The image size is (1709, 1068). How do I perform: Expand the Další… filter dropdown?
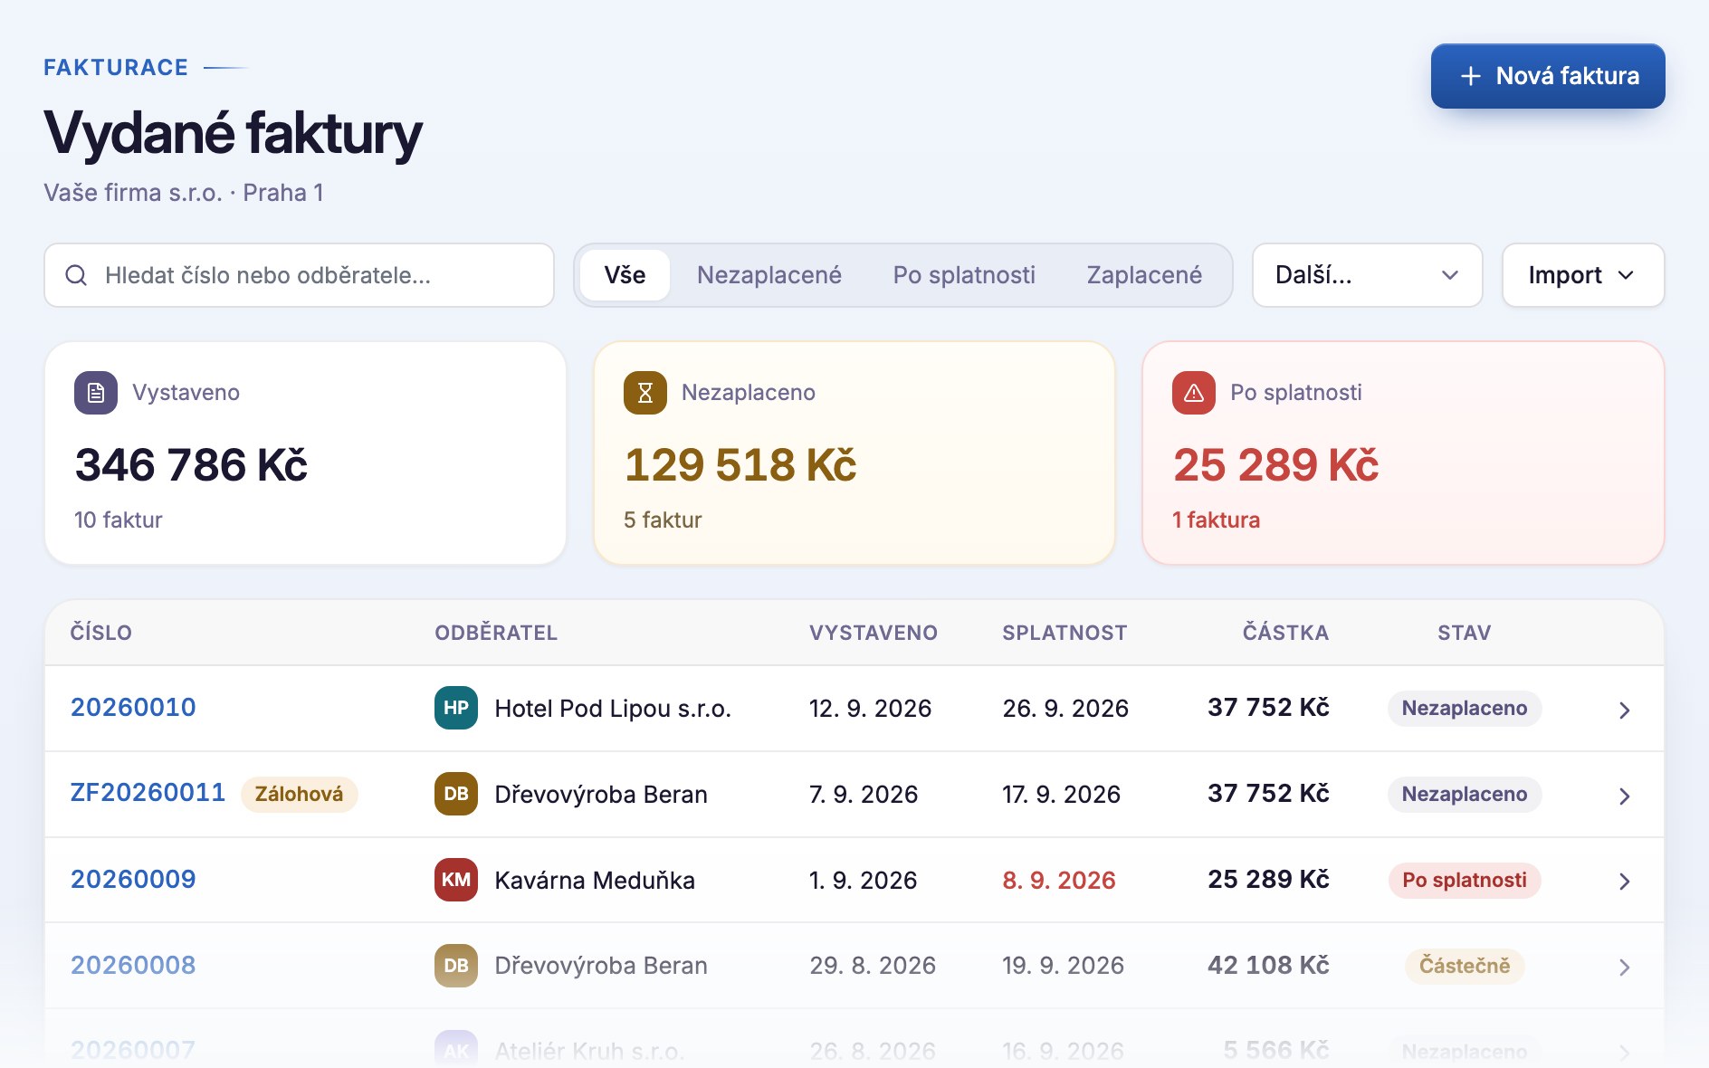(1367, 275)
